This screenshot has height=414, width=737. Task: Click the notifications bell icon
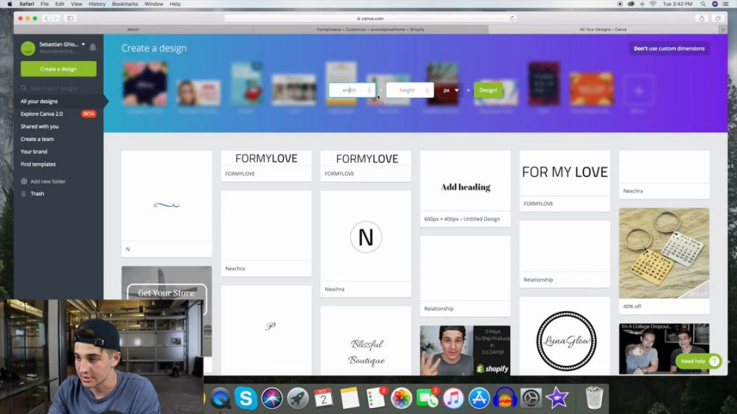(x=93, y=47)
